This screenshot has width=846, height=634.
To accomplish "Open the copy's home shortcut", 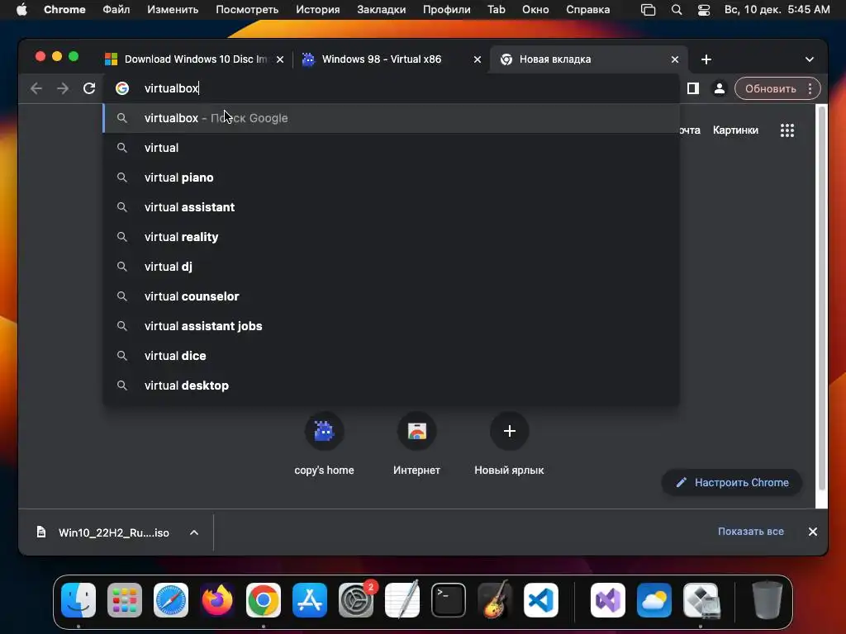I will (324, 444).
